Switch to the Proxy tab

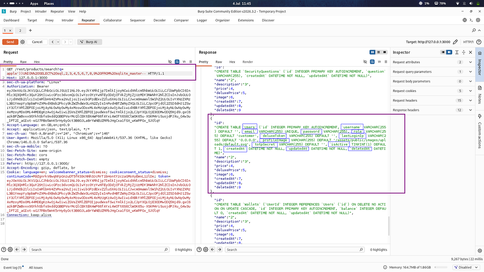coord(49,20)
